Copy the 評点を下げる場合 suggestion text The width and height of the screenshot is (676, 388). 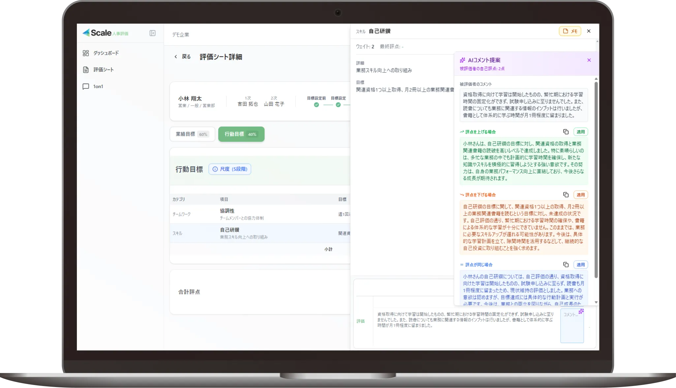click(566, 195)
